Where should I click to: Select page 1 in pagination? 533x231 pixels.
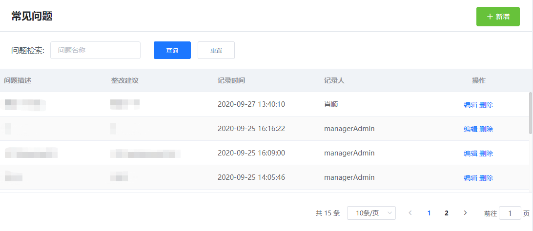[x=429, y=213]
